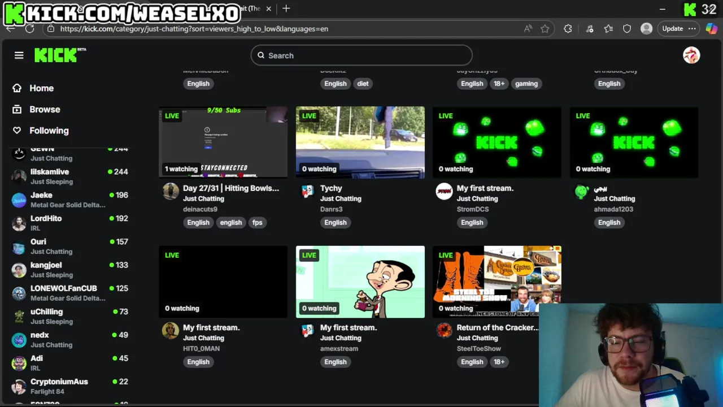Click the browser Update button

[672, 29]
